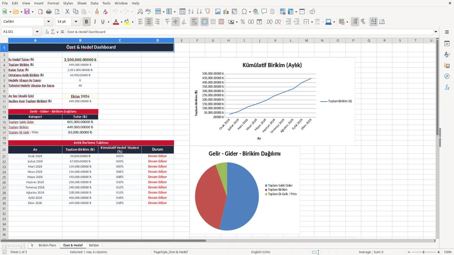Open Function Wizard next to the Name Box
The image size is (454, 255).
[x=47, y=32]
